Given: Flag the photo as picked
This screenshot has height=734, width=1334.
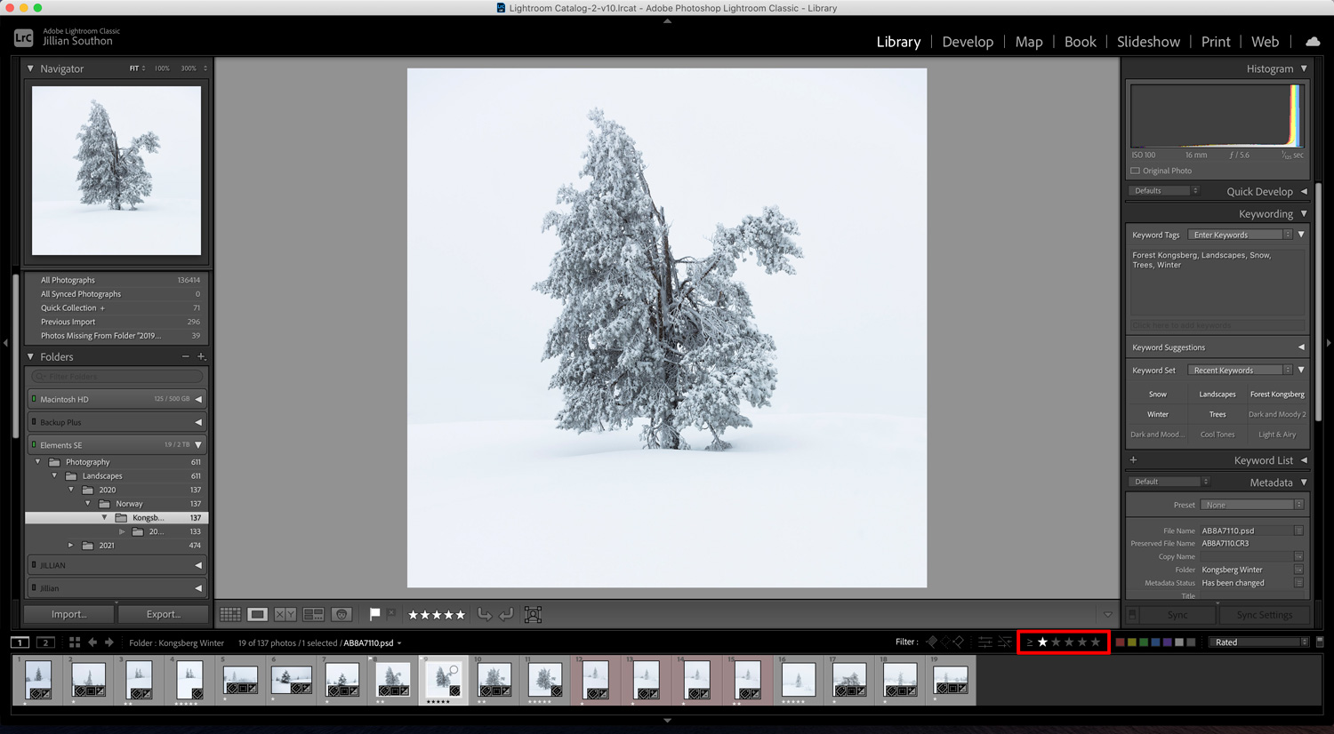Looking at the screenshot, I should (374, 614).
